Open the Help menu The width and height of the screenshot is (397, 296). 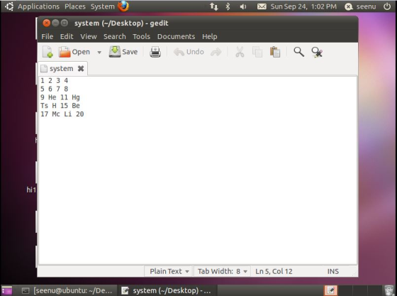210,36
